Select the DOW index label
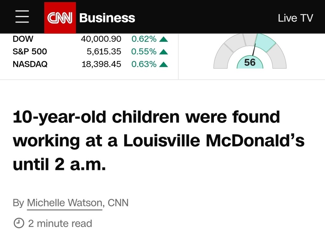325x229 pixels. pos(23,39)
